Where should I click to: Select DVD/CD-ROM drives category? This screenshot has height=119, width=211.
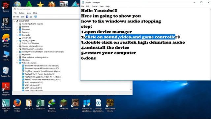pyautogui.click(x=31, y=43)
